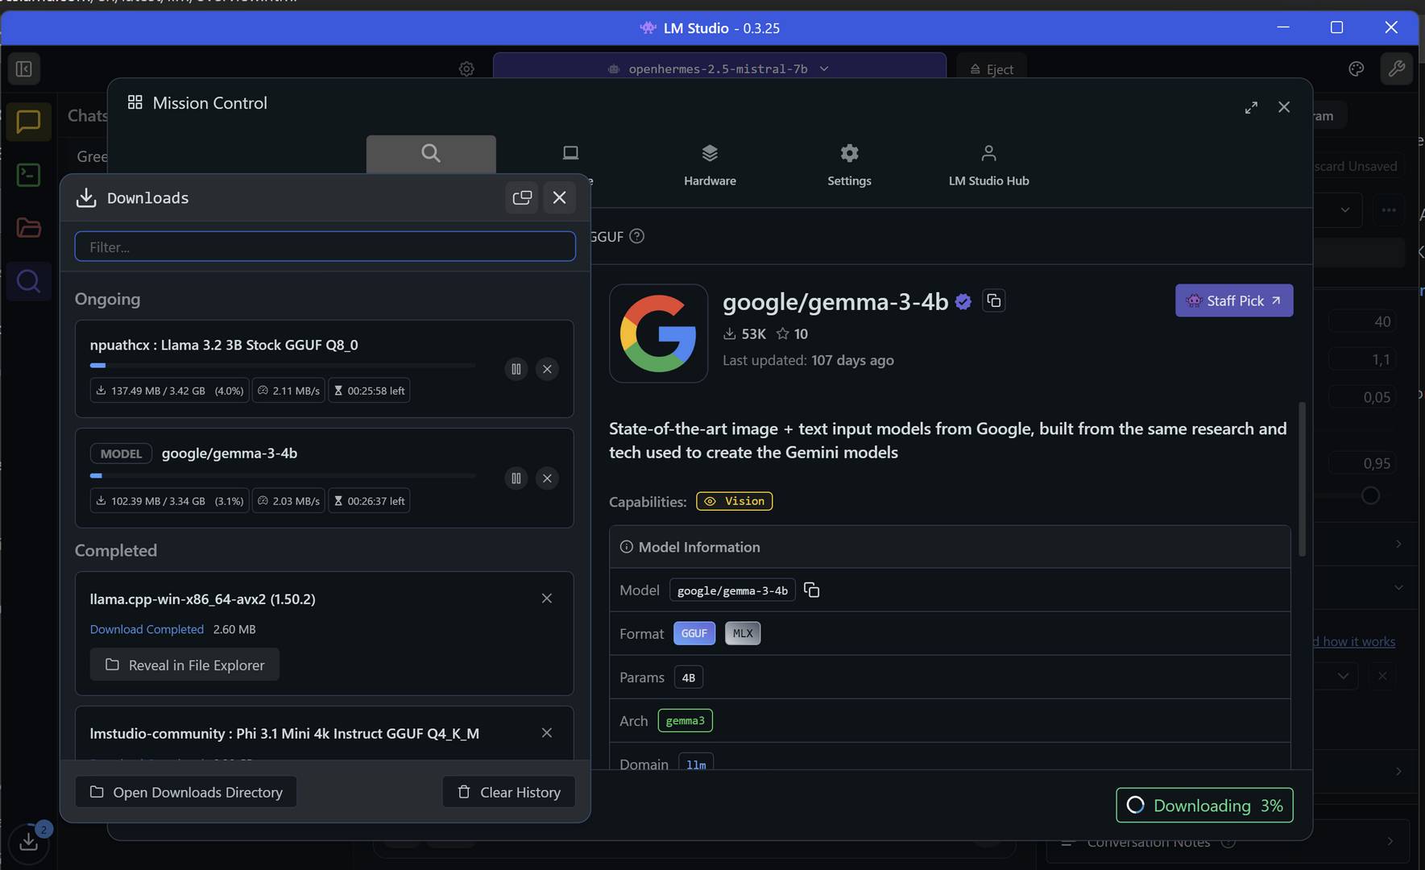This screenshot has height=870, width=1425.
Task: Click the model details scrollbar
Action: (x=1302, y=479)
